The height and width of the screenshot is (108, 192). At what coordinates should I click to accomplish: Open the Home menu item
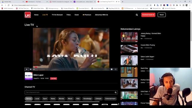click(36, 15)
